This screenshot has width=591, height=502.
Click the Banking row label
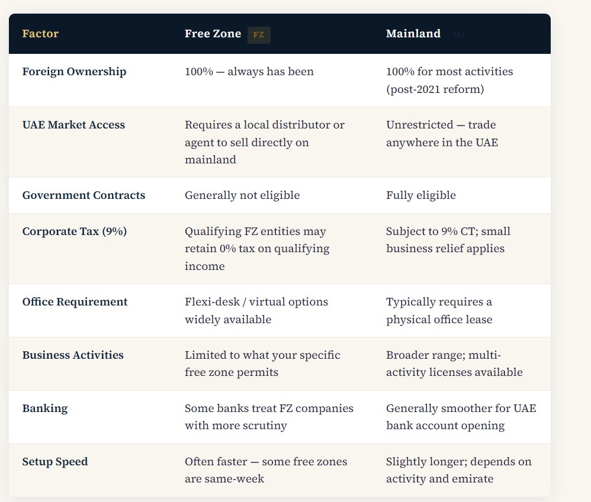point(45,408)
